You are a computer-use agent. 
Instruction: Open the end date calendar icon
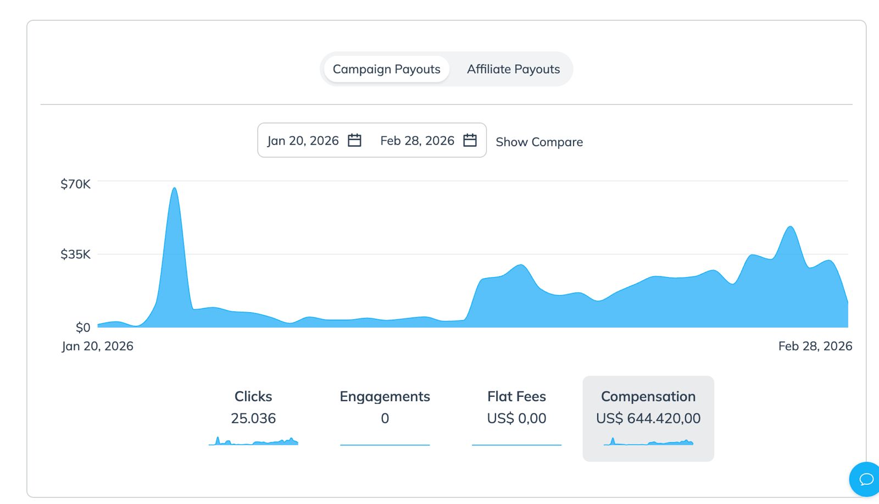pyautogui.click(x=470, y=141)
